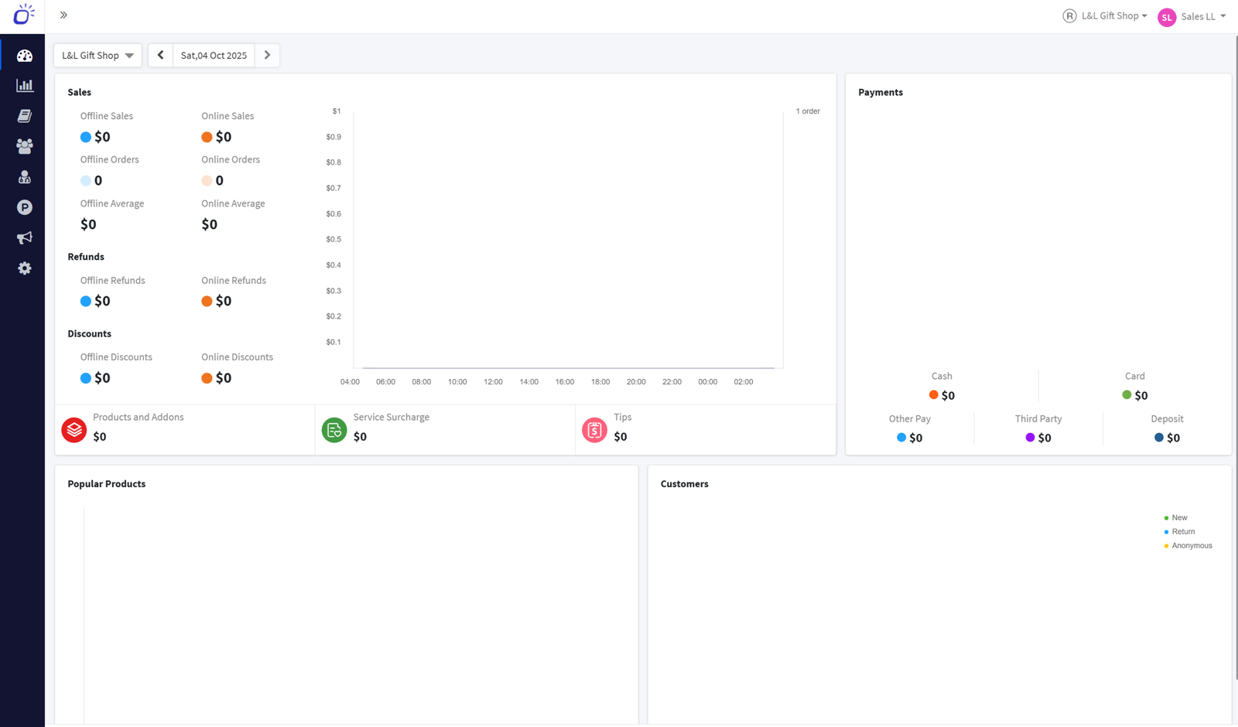Open the settings gear icon
Image resolution: width=1238 pixels, height=727 pixels.
click(25, 268)
